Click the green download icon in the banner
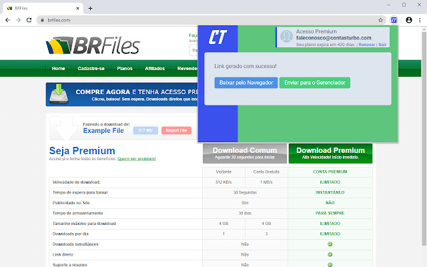The height and width of the screenshot is (267, 427). click(x=59, y=94)
